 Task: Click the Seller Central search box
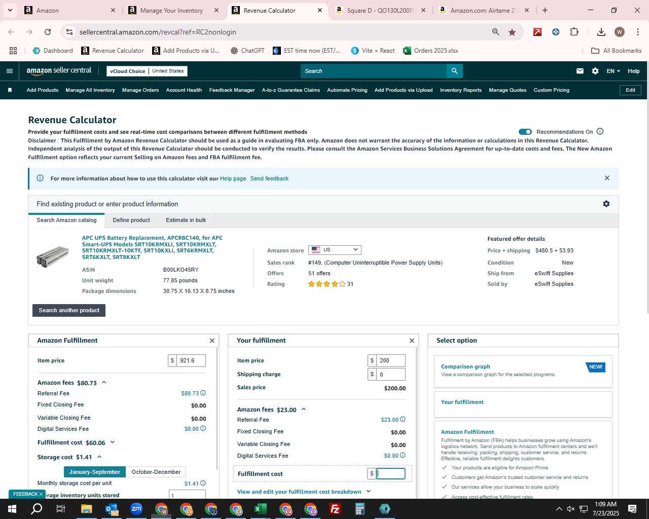(374, 71)
